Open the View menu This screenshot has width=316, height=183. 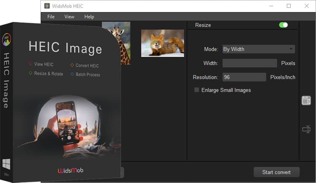tap(69, 17)
